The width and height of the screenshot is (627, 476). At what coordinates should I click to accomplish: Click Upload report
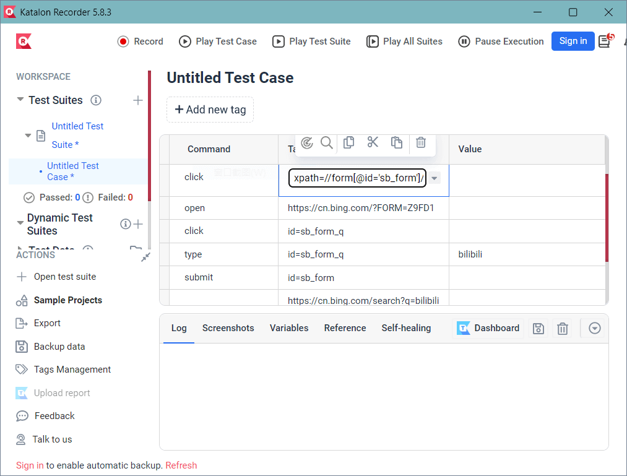[x=53, y=393]
